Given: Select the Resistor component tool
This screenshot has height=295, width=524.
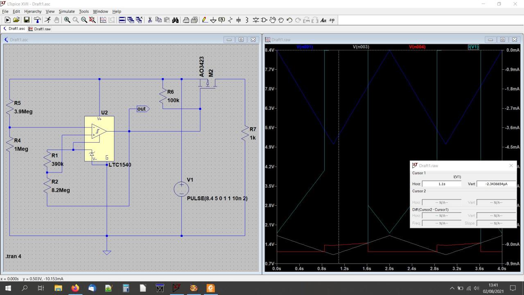Looking at the screenshot, I should (x=230, y=20).
